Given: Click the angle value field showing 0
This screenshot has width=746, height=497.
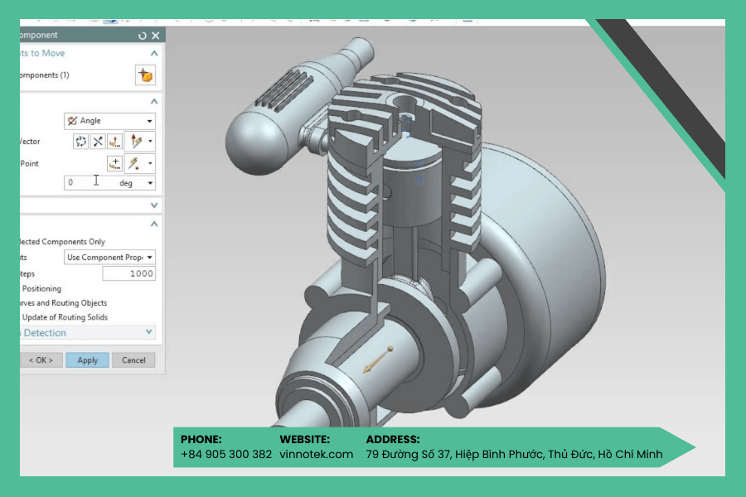Looking at the screenshot, I should tap(90, 182).
